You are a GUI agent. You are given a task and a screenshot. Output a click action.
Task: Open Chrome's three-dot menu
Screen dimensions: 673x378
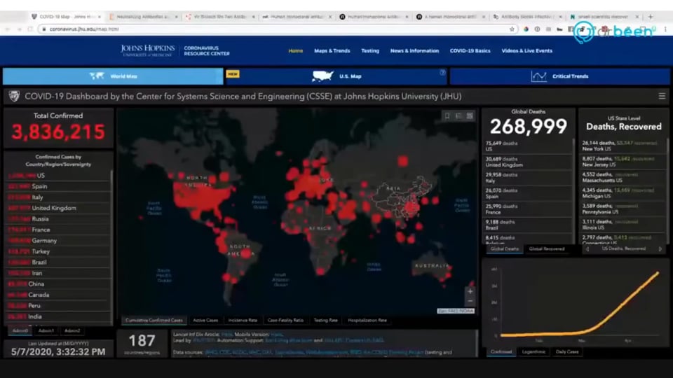point(666,29)
